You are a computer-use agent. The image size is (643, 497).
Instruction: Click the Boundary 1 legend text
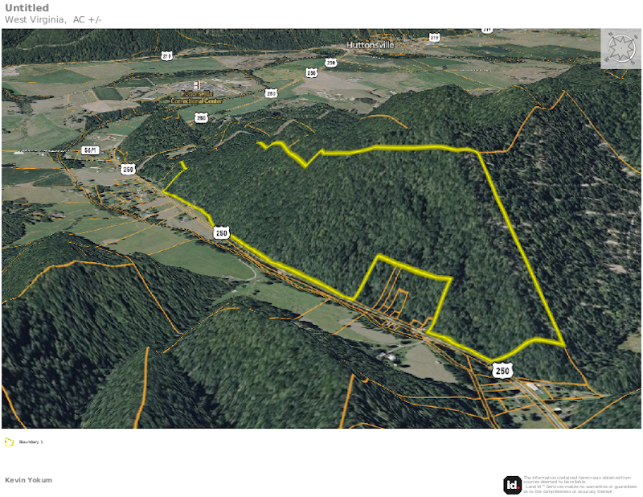tap(31, 442)
